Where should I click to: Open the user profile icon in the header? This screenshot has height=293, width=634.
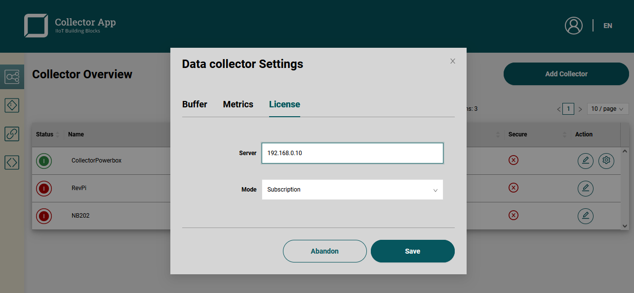(573, 26)
